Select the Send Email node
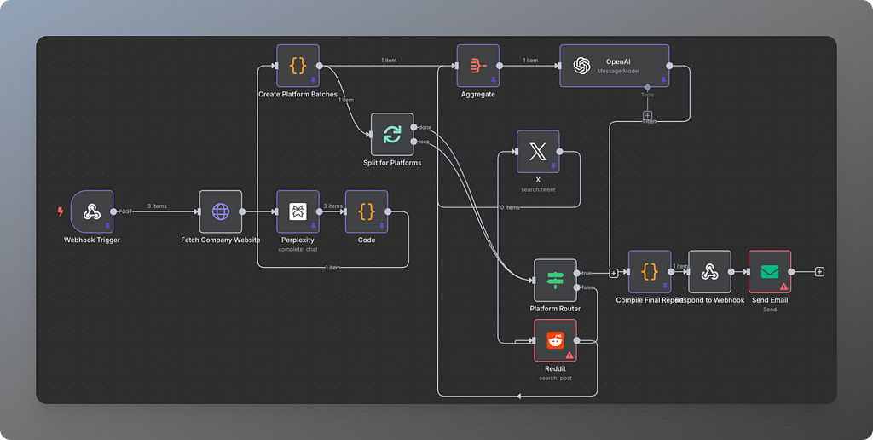The width and height of the screenshot is (873, 440). (770, 272)
